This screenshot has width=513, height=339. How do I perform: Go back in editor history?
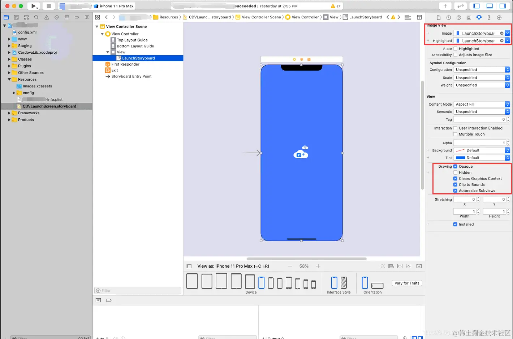[106, 17]
